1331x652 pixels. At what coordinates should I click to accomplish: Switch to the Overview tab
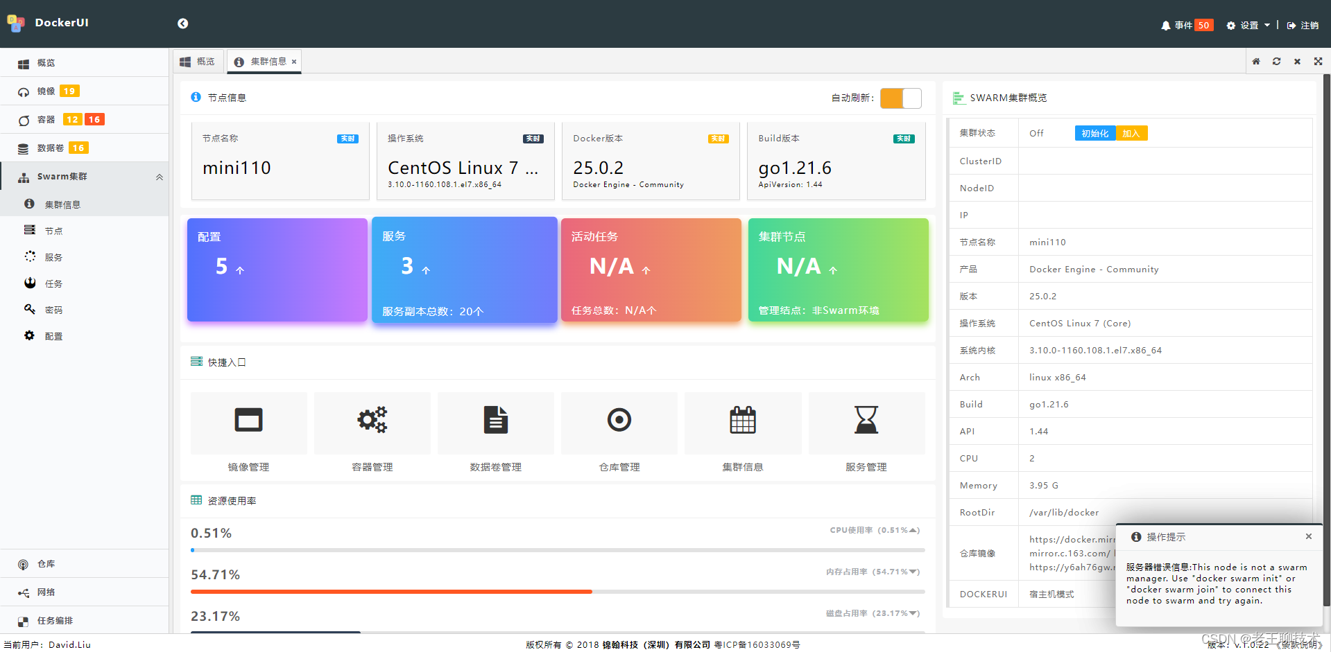click(198, 62)
